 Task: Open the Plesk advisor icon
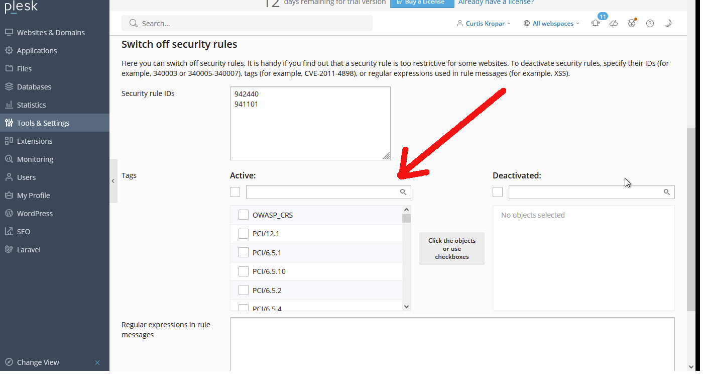(x=632, y=23)
